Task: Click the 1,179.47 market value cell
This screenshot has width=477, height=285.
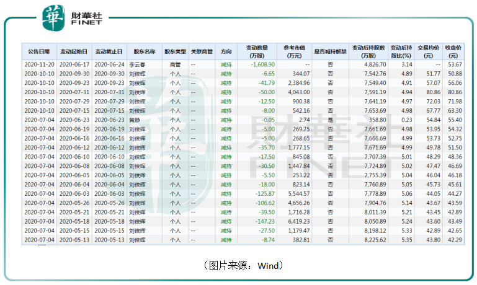Action: pos(299,230)
